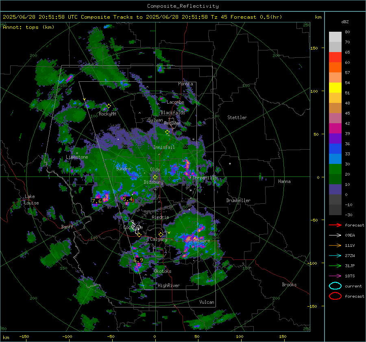366x342 pixels.
Task: Click the Okotoks city label
Action: [163, 271]
